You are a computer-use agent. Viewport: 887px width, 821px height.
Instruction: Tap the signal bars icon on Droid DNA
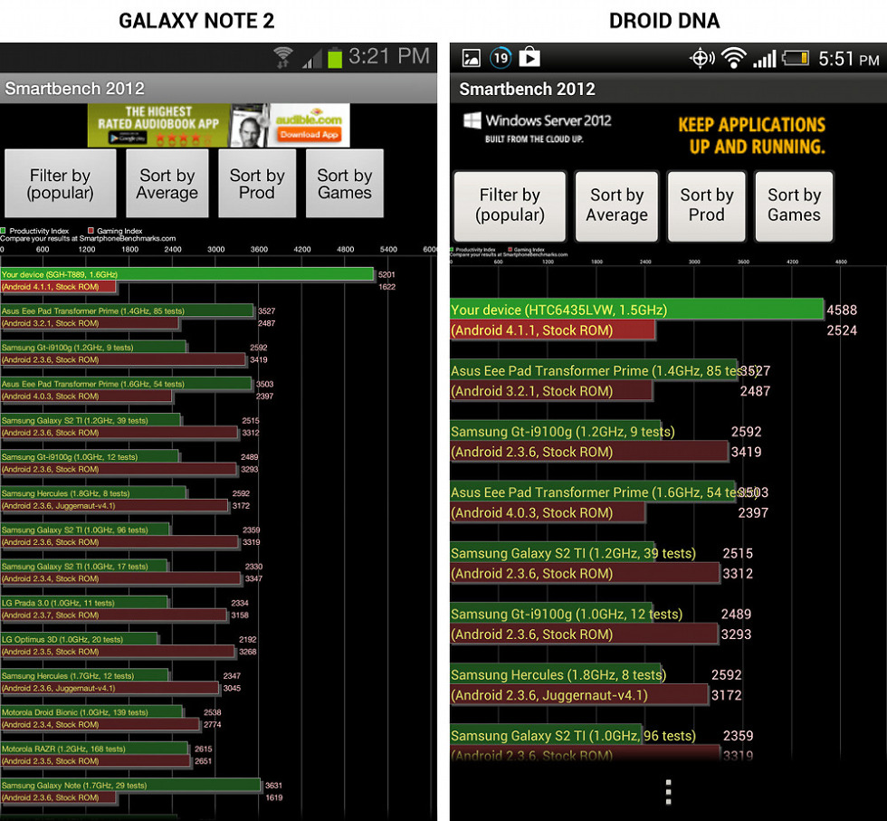click(x=764, y=58)
